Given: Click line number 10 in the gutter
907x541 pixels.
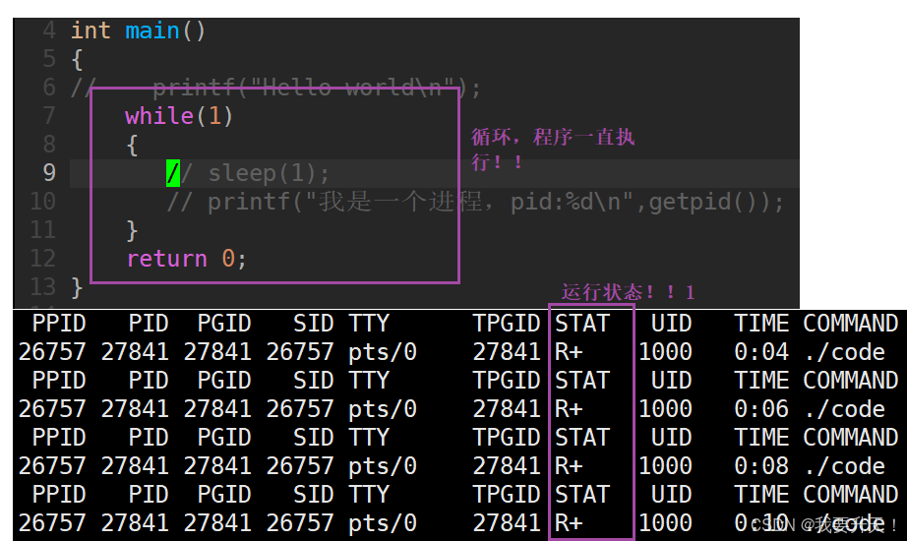Looking at the screenshot, I should (43, 202).
